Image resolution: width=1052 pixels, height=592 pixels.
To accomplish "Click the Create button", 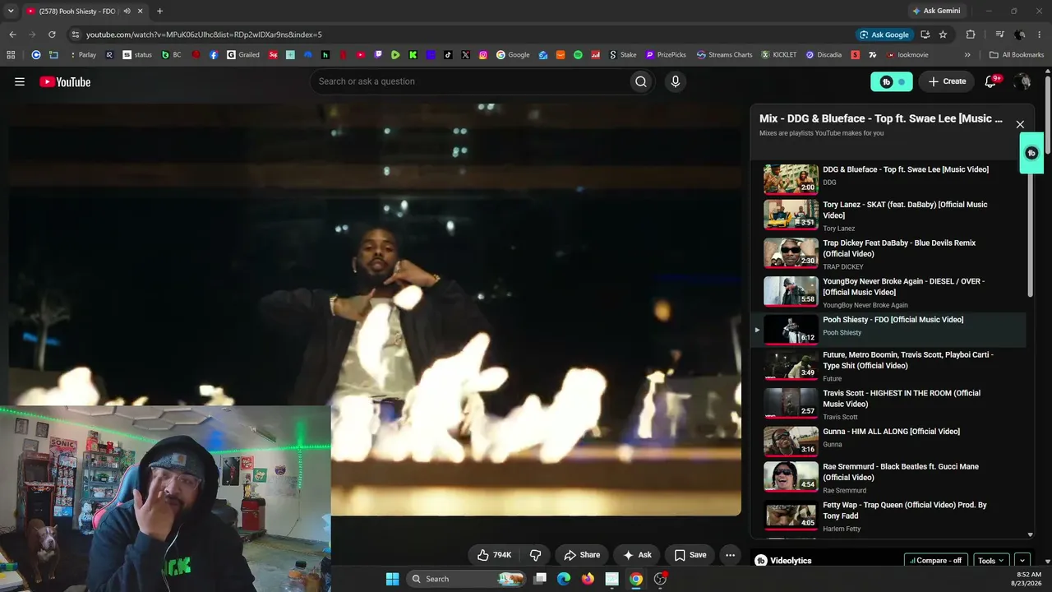I will pos(947,81).
